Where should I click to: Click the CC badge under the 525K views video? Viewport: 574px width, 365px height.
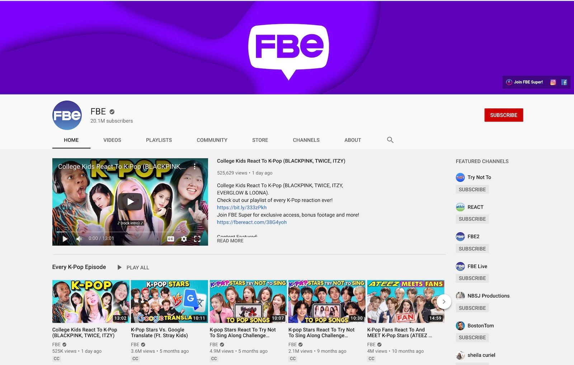[x=56, y=359]
